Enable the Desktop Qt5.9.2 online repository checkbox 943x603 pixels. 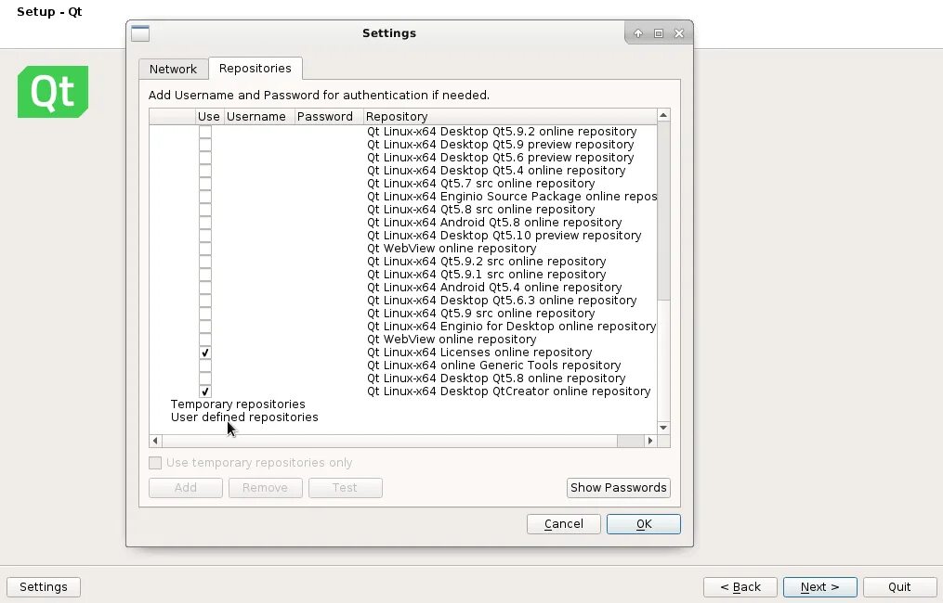pyautogui.click(x=205, y=132)
